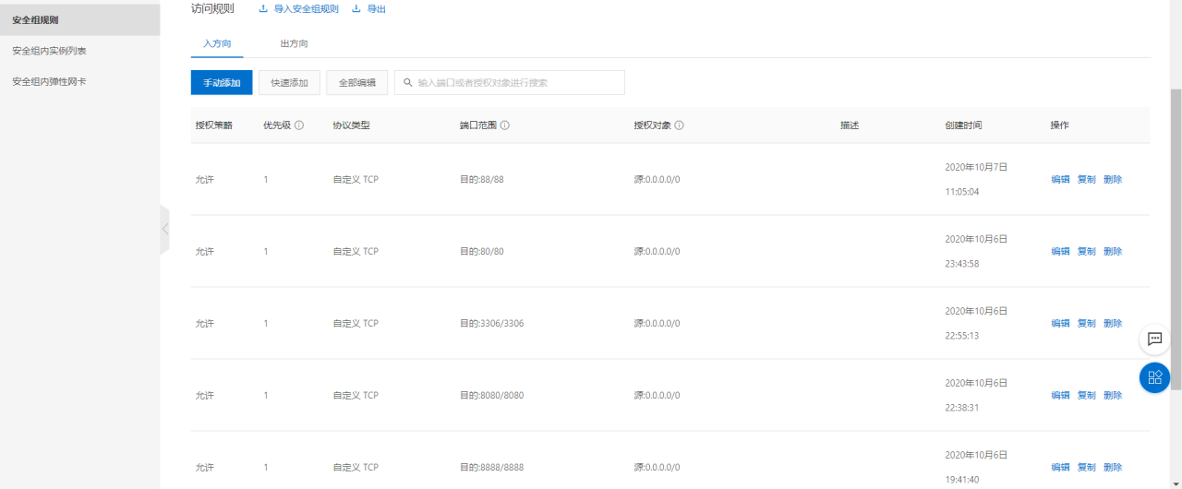Image resolution: width=1182 pixels, height=489 pixels.
Task: Click the 导出 link
Action: (377, 8)
